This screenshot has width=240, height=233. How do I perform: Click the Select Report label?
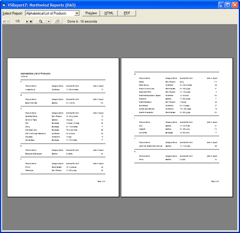point(12,13)
